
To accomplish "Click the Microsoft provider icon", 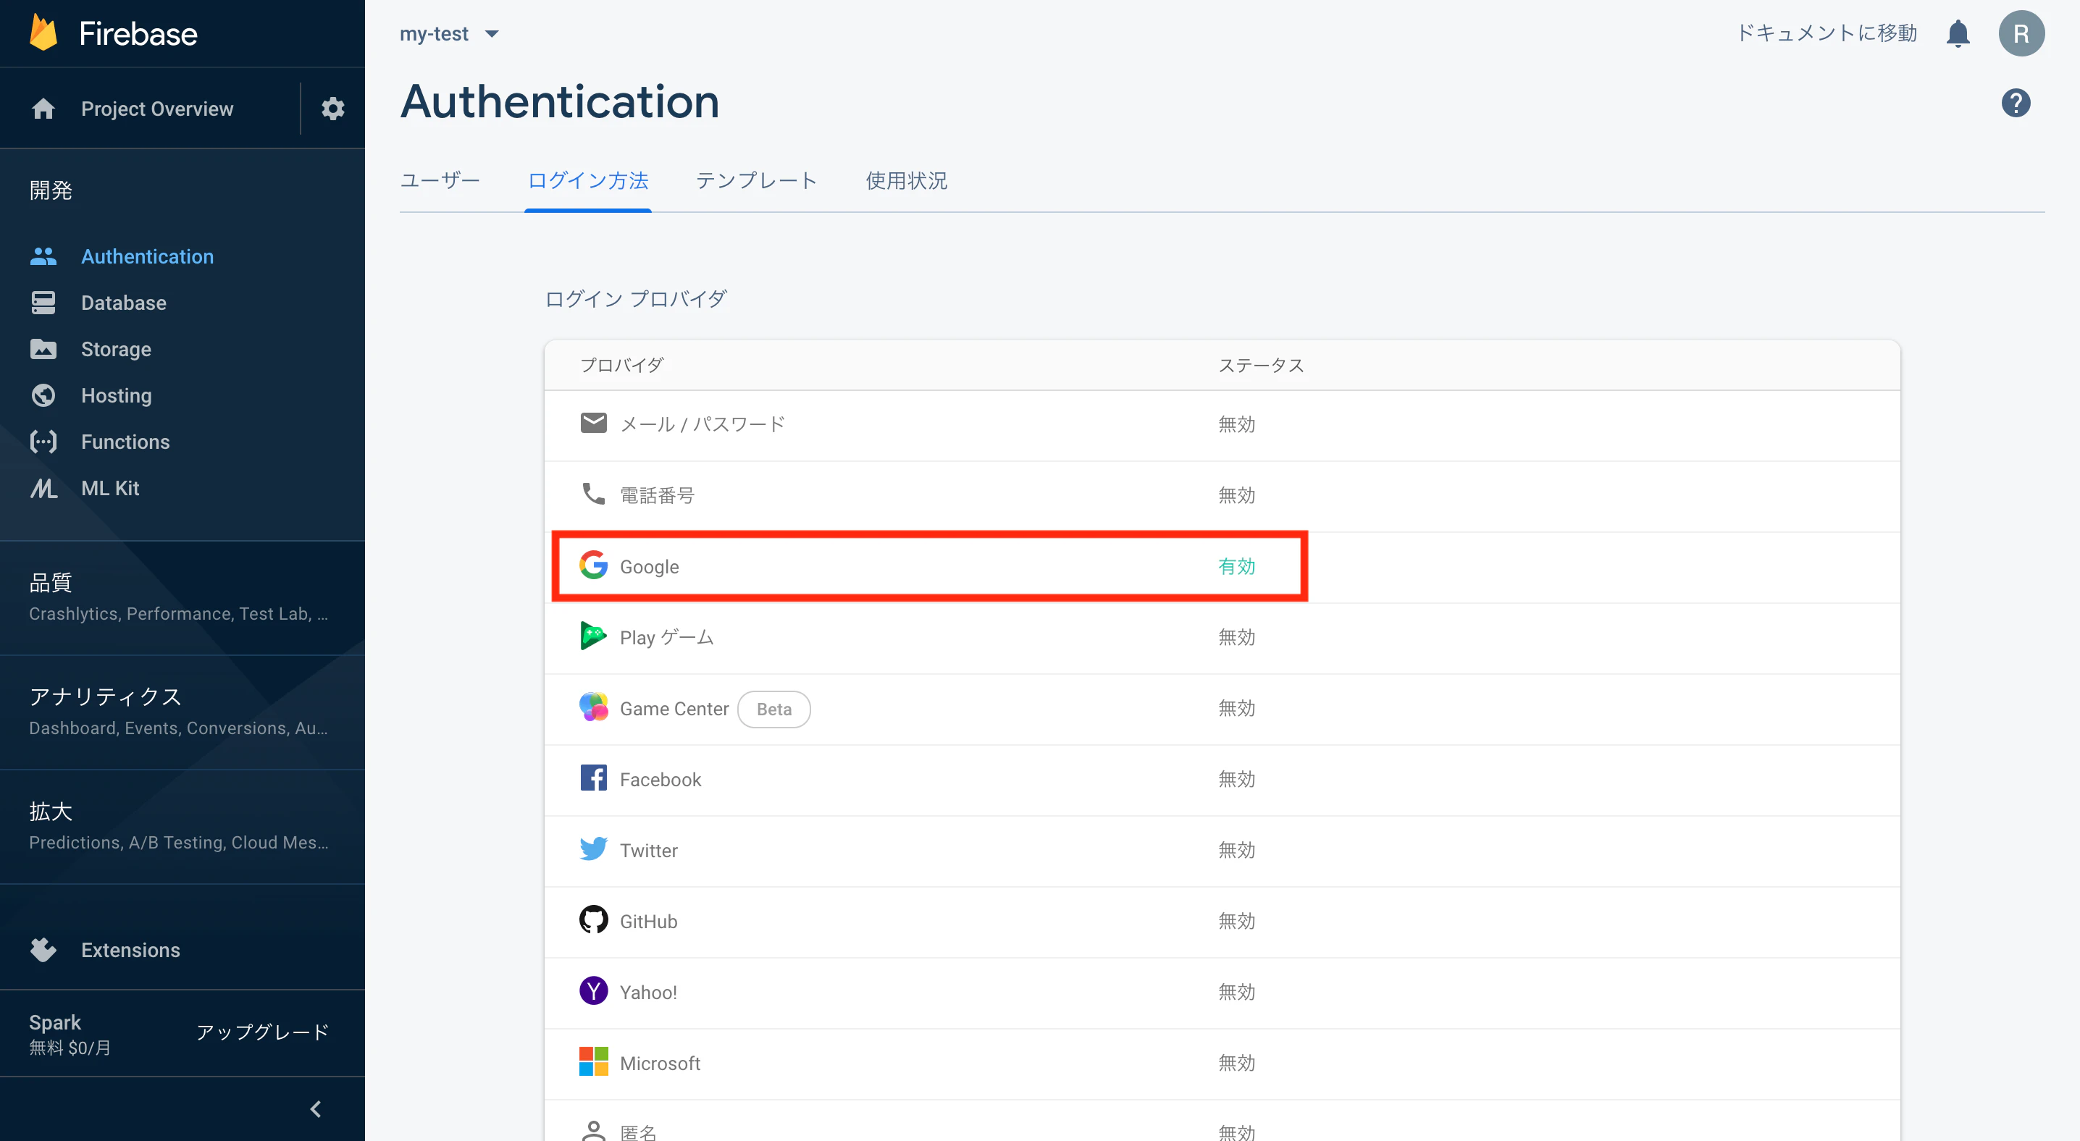I will click(x=593, y=1062).
